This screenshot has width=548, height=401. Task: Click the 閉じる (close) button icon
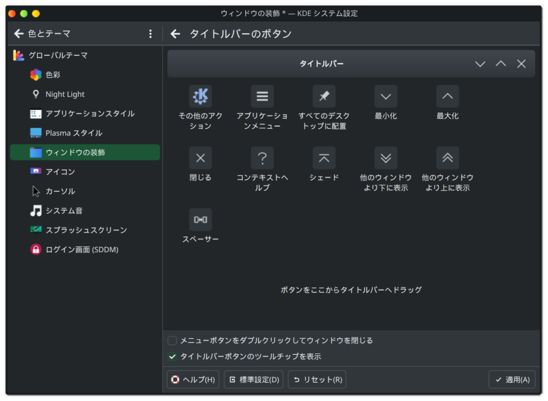pos(200,158)
